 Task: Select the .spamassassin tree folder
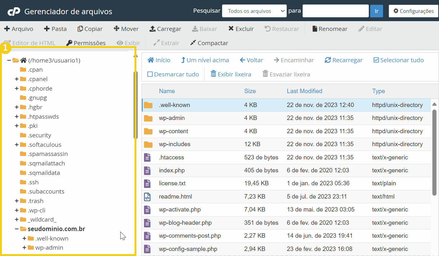[x=44, y=154]
